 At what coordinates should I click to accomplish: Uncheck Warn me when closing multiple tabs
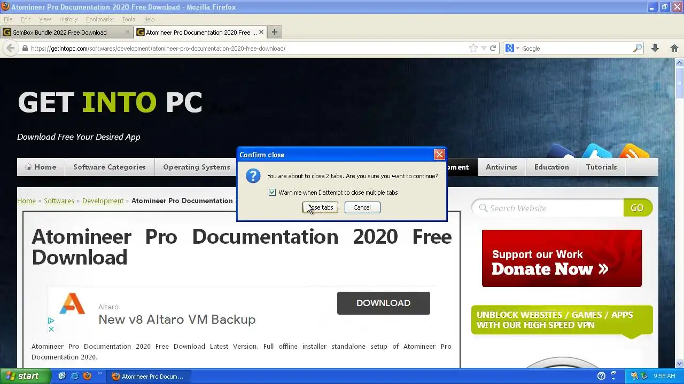tap(272, 193)
